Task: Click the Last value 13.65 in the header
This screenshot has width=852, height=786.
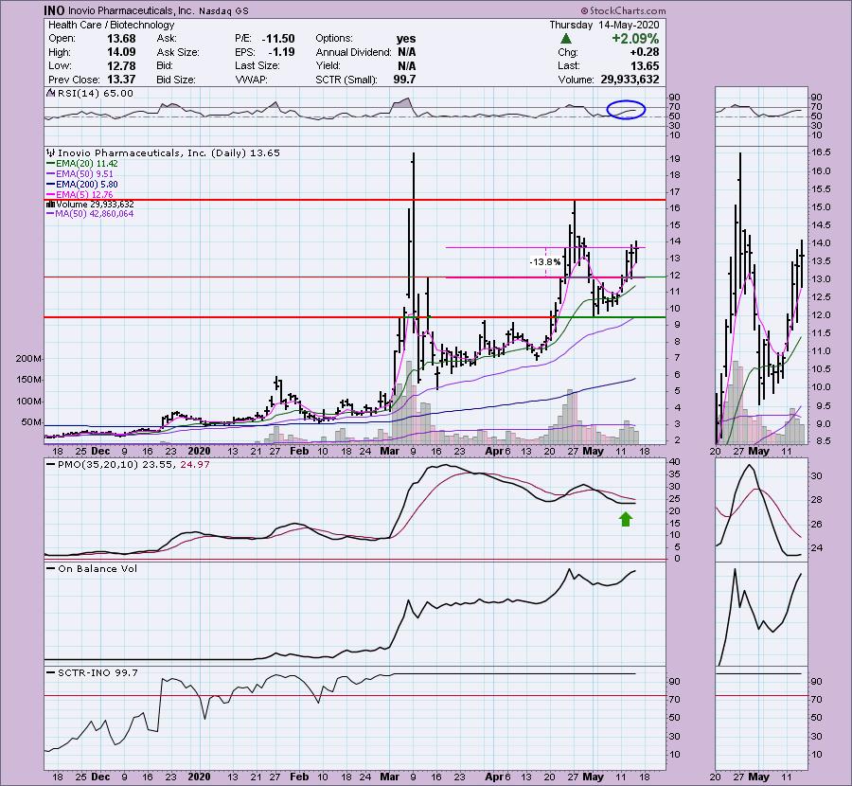Action: (x=645, y=65)
